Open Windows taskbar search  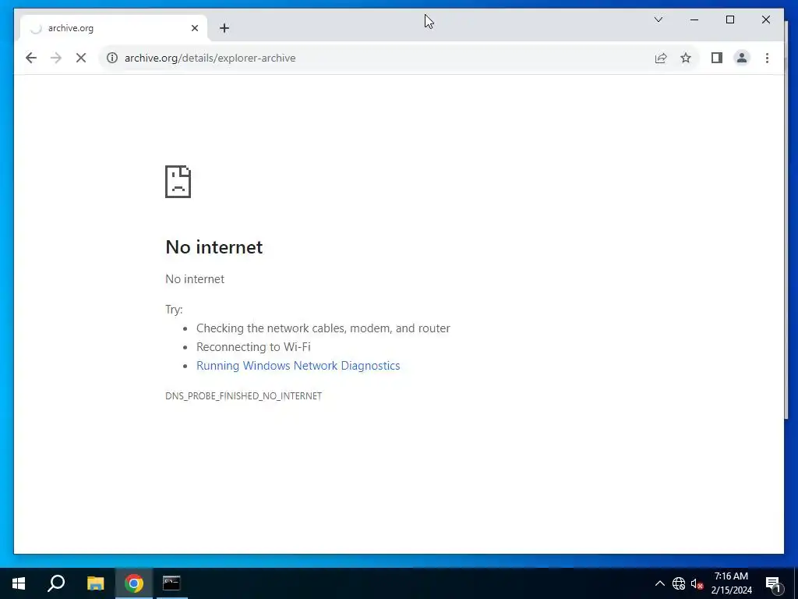point(56,583)
